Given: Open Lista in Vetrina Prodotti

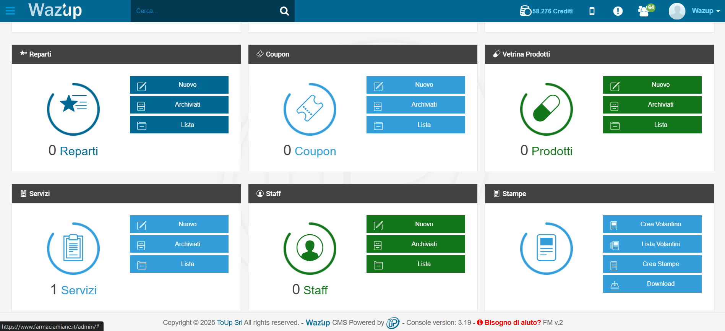Looking at the screenshot, I should click(652, 125).
